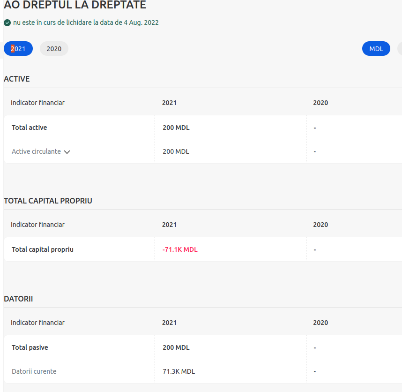402x392 pixels.
Task: Click the liquidation status text
Action: pos(86,23)
